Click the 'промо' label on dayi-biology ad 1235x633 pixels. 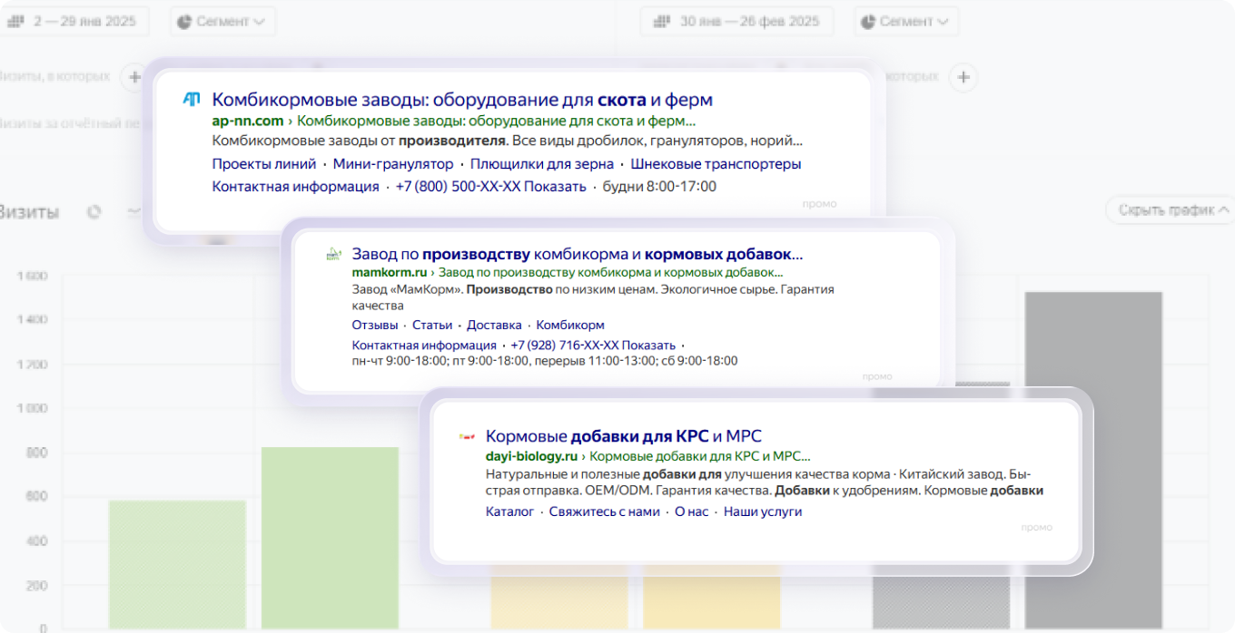(x=1036, y=527)
